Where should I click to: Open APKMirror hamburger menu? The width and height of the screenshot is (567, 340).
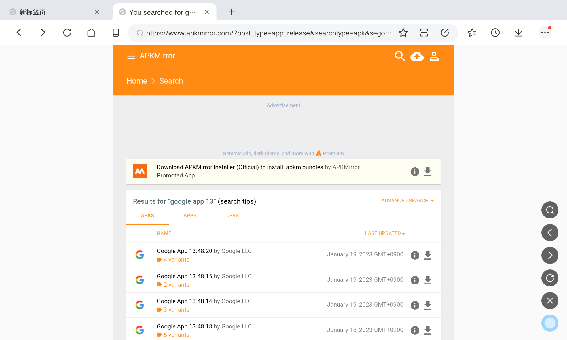(x=131, y=56)
